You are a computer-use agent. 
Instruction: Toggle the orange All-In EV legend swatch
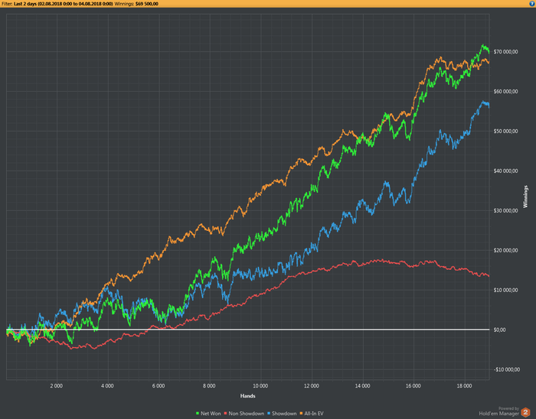[301, 414]
